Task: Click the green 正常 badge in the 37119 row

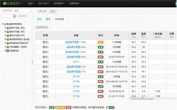Action: [x=101, y=77]
